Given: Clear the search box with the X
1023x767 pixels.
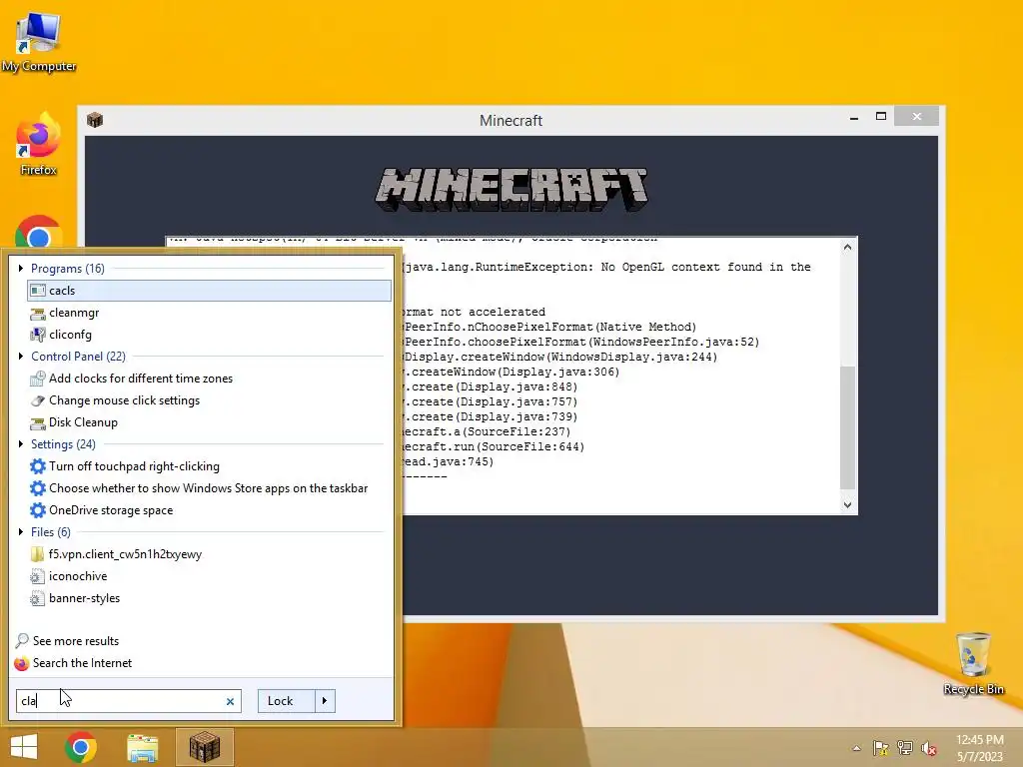Looking at the screenshot, I should 231,702.
